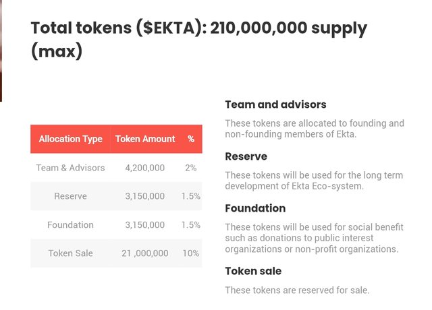This screenshot has height=310, width=432.
Task: Click the 21,000,000 token amount cell
Action: tap(145, 253)
